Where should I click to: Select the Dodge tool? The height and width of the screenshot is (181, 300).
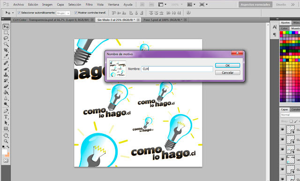[x=6, y=104]
